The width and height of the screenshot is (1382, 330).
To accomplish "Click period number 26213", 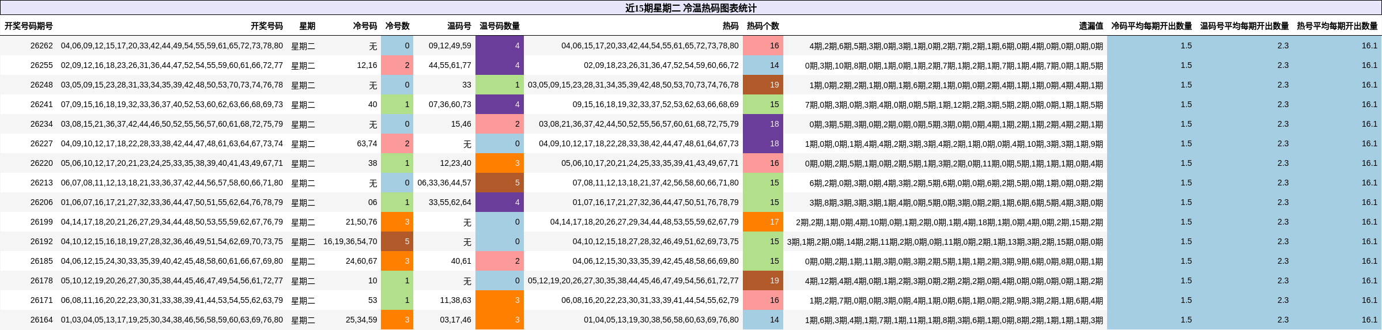I will tap(41, 183).
